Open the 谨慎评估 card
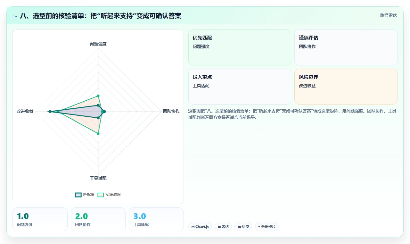Viewport: 410px width, 244px height. 346,47
